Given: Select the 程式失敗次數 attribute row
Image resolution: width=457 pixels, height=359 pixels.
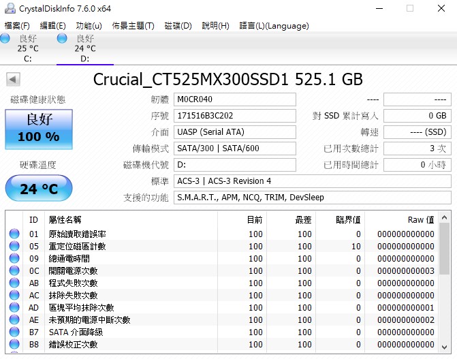Looking at the screenshot, I should point(223,283).
